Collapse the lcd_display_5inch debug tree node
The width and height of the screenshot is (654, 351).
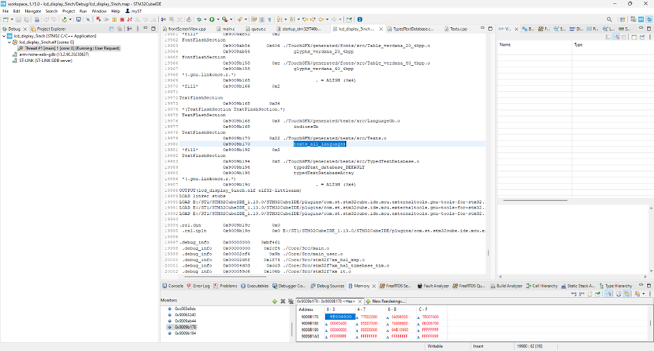[x=3, y=35]
